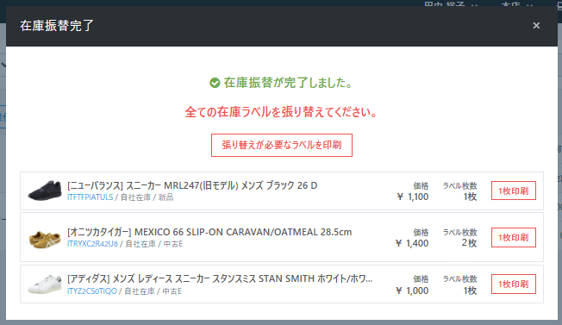Print one label for the New Balance MRL247
The height and width of the screenshot is (325, 562).
(514, 191)
